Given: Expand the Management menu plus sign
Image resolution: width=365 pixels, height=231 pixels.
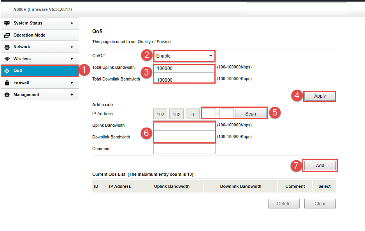Looking at the screenshot, I should tap(72, 94).
